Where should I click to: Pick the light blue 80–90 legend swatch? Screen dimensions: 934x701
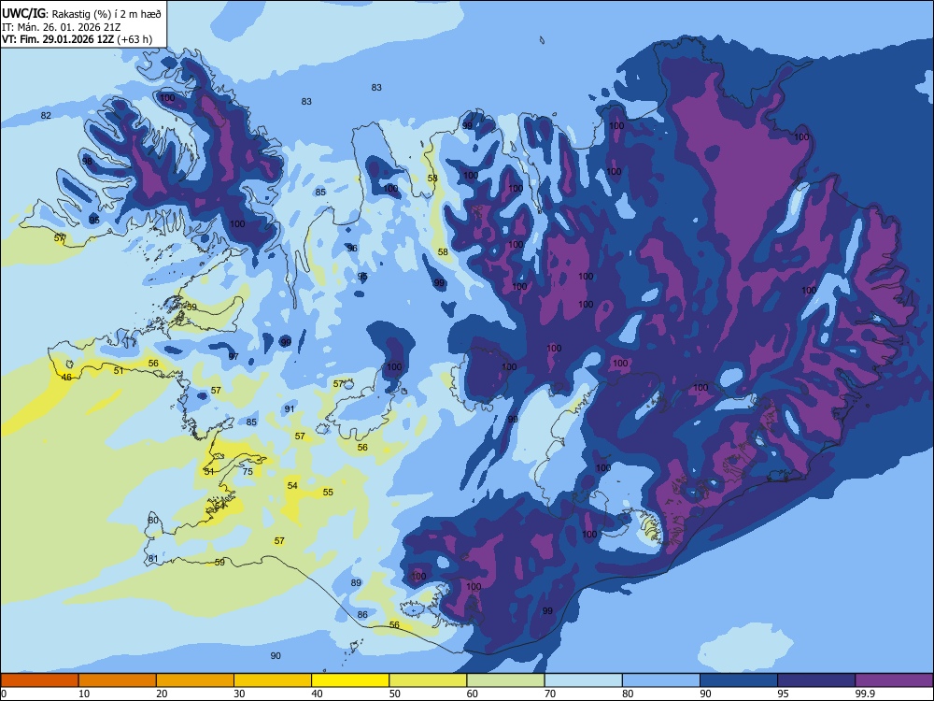[x=660, y=680]
